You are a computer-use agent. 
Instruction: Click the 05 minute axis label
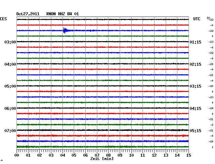pos(74,155)
